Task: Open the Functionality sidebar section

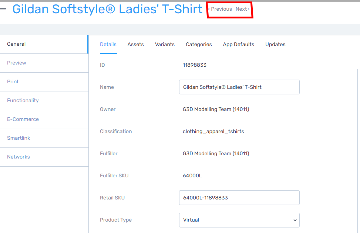Action: (44, 101)
